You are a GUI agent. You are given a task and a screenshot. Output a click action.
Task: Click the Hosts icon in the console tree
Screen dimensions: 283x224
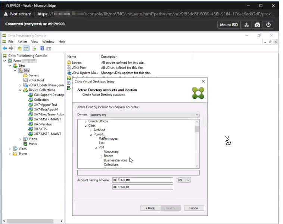(x=25, y=144)
